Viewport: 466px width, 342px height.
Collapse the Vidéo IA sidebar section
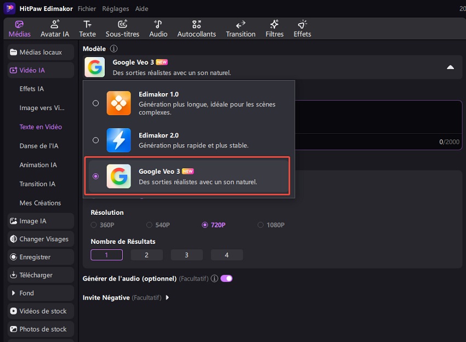(41, 70)
